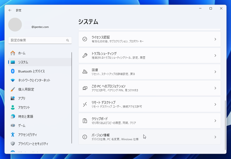Viewport: 231px width, 159px height.
Task: Click the システム monitor icon in sidebar
Action: [13, 62]
